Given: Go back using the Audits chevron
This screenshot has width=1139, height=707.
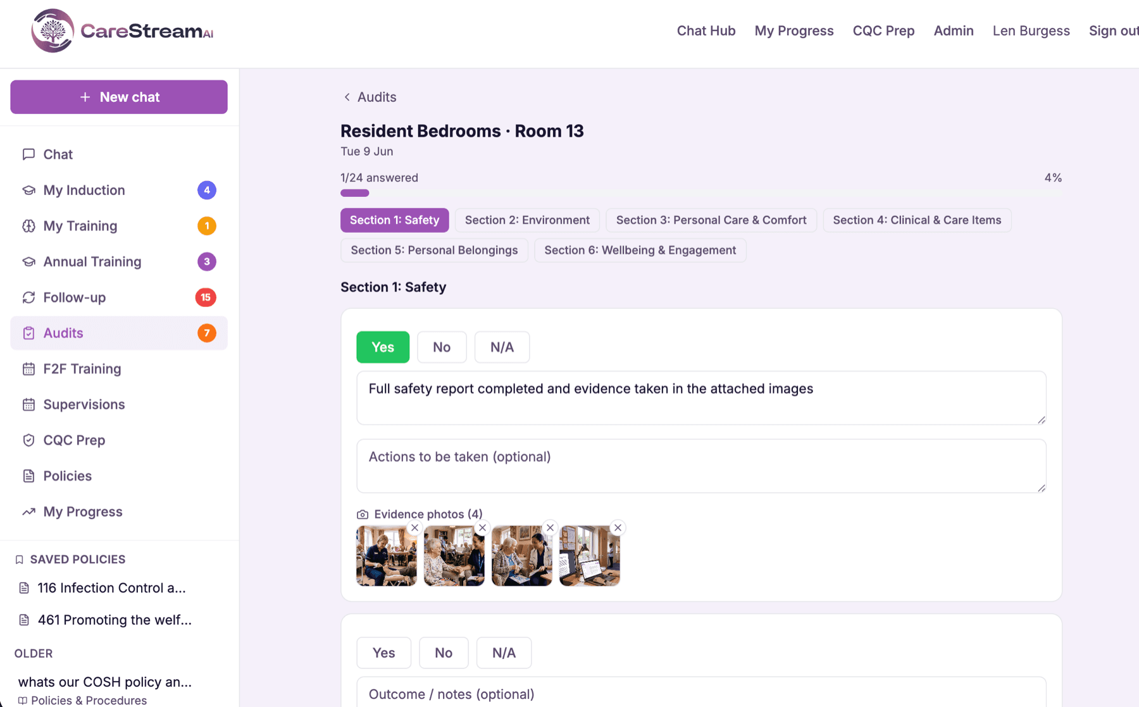Looking at the screenshot, I should point(347,97).
